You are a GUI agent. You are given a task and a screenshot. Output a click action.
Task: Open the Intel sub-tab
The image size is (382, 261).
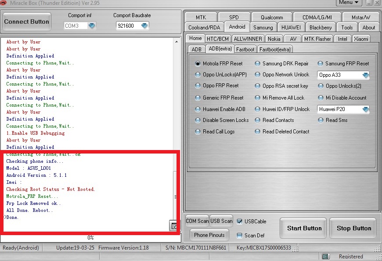click(342, 39)
